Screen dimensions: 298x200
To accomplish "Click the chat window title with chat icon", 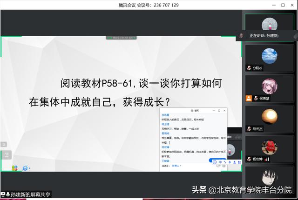I will pyautogui.click(x=195, y=110).
